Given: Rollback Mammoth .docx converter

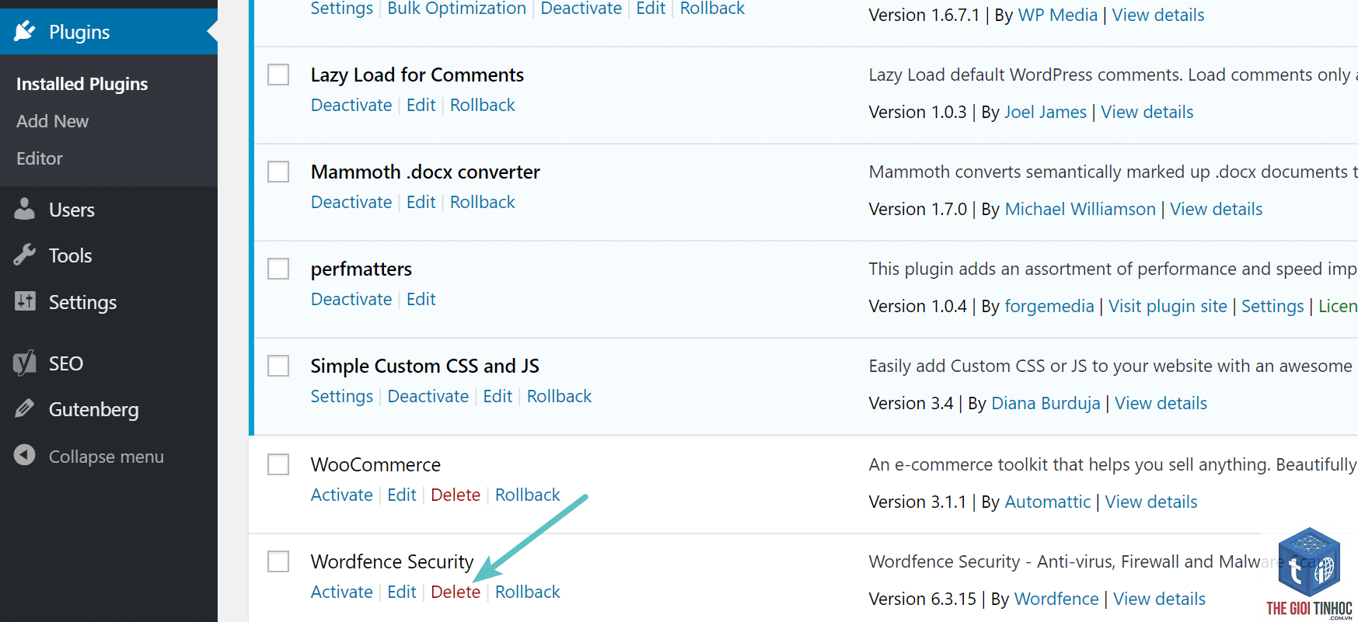Looking at the screenshot, I should [483, 202].
